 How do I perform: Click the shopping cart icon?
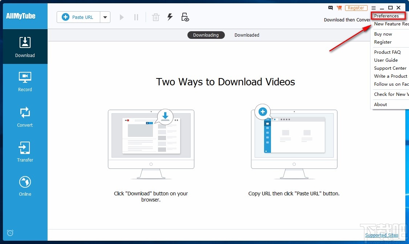(x=339, y=8)
